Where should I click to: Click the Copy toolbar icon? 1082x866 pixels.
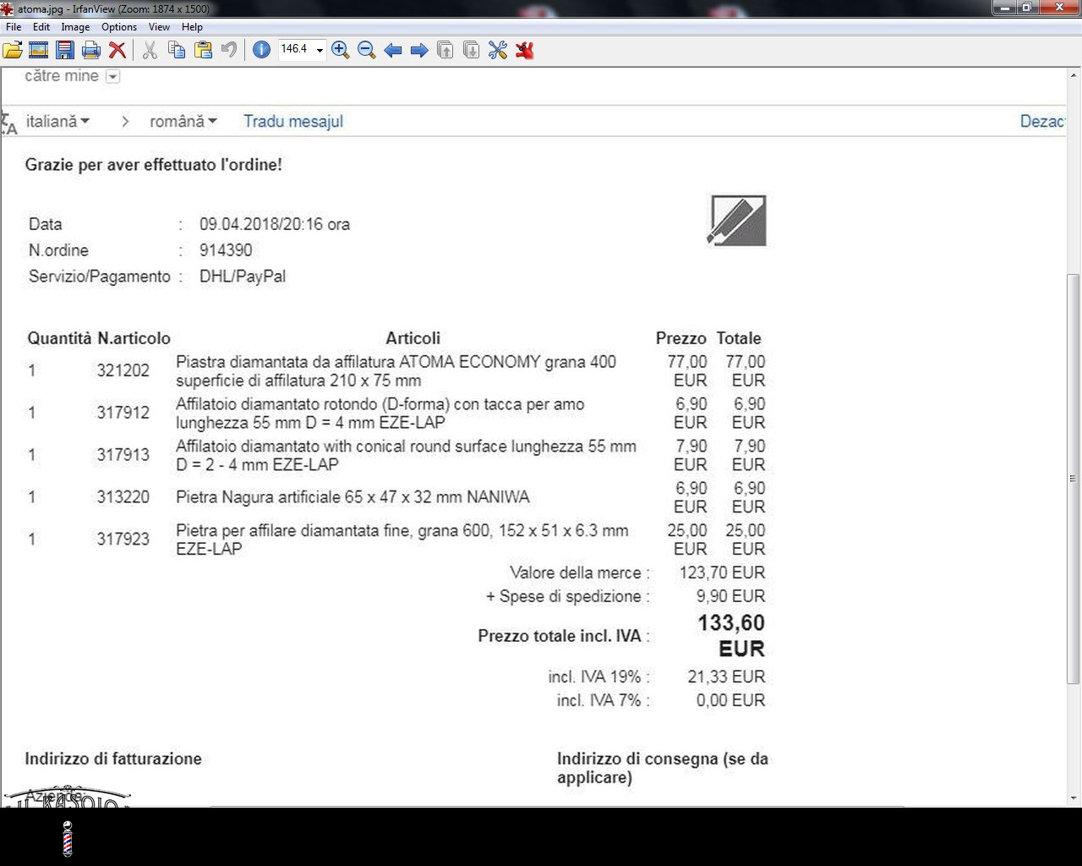click(x=177, y=50)
